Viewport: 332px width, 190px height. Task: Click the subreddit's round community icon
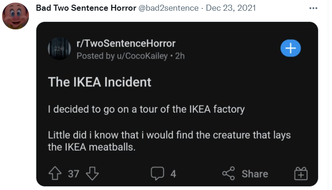coord(59,49)
